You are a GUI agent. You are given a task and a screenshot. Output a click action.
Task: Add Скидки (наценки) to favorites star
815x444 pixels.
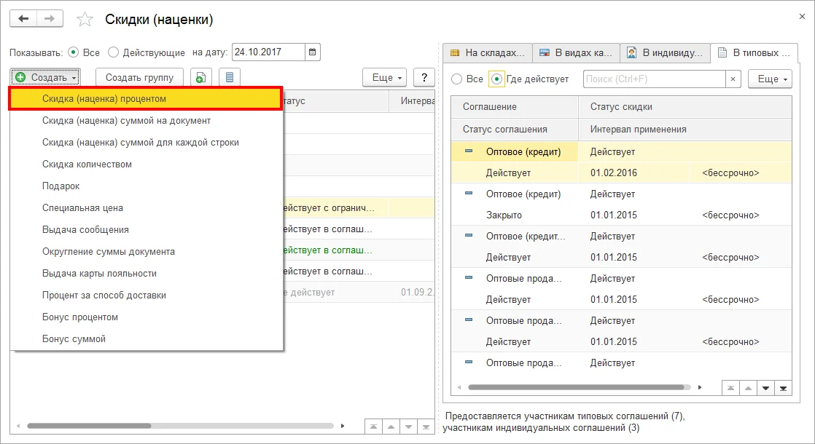pos(85,20)
